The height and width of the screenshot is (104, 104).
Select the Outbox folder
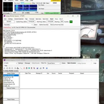(7, 79)
